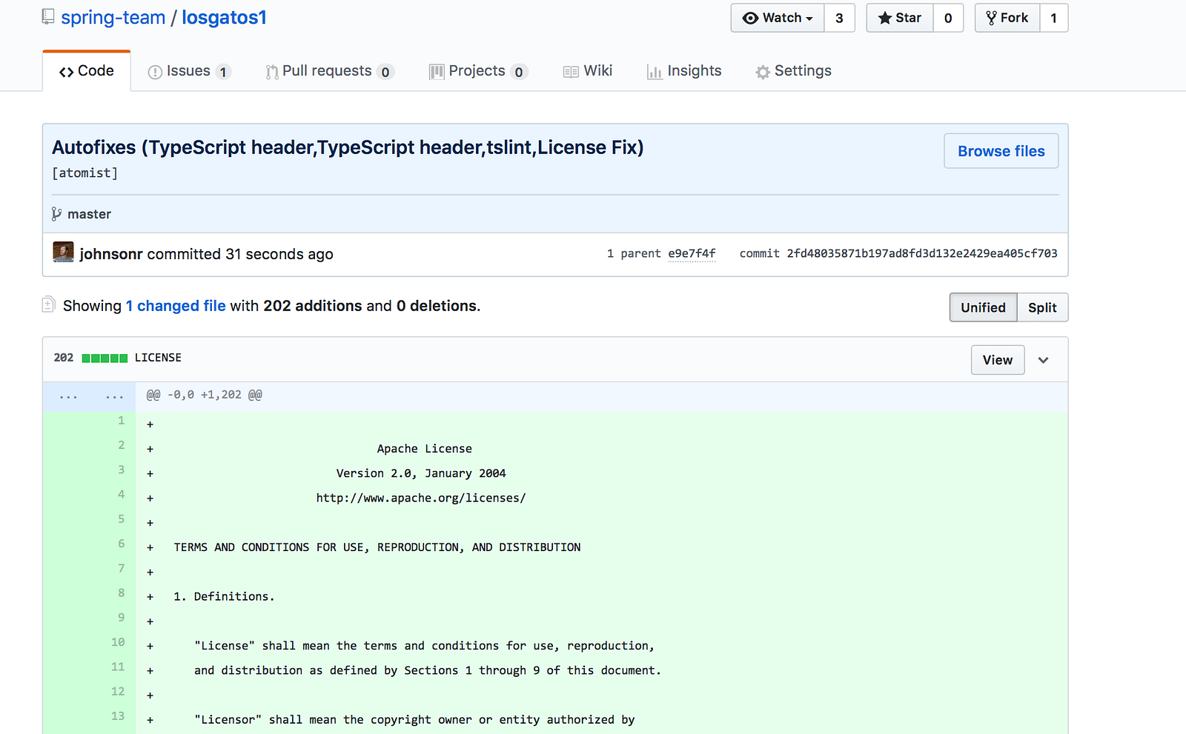
Task: Click the repository book icon
Action: (x=48, y=17)
